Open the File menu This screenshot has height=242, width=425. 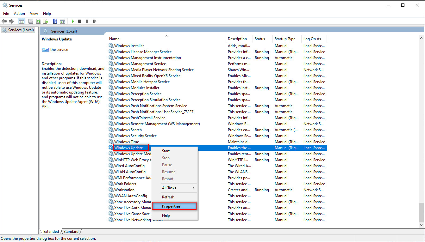[6, 14]
